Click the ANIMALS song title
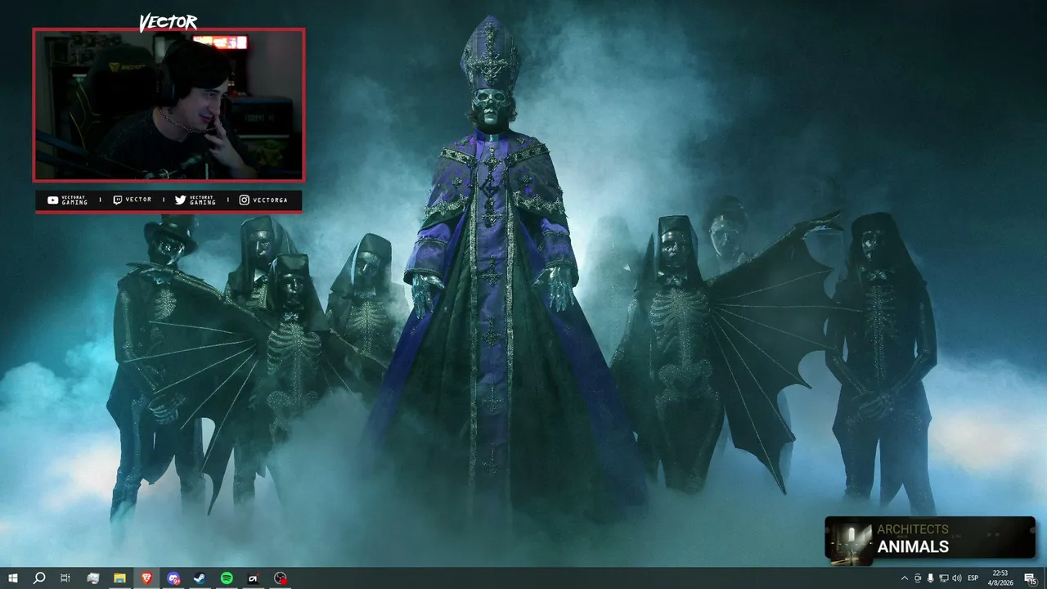 (x=913, y=547)
